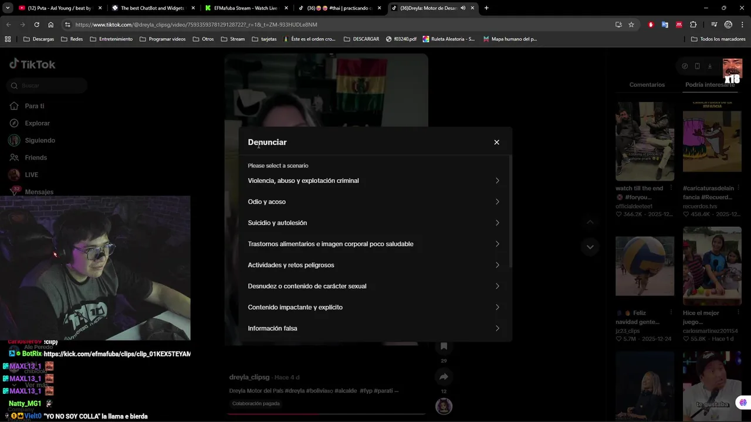Open the f03240.pdf bookmark

401,39
